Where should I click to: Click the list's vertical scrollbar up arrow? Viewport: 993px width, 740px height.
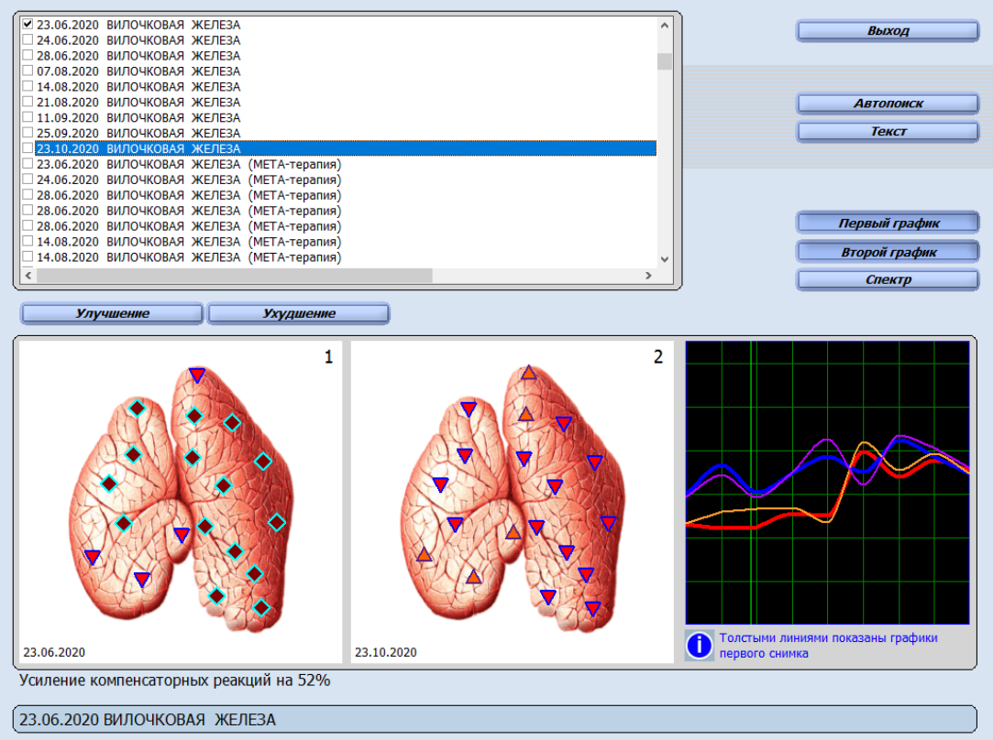tap(665, 26)
